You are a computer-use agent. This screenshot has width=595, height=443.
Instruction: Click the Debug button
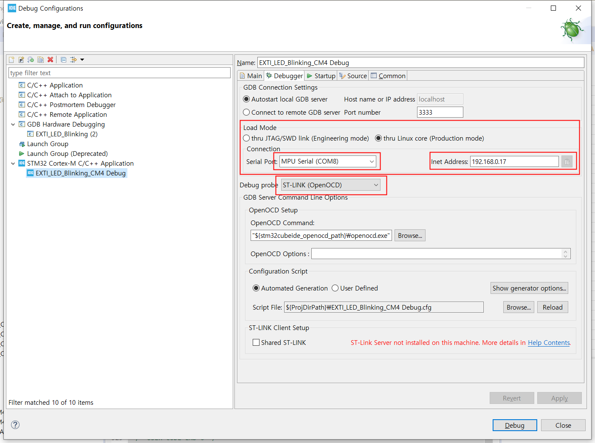tap(515, 425)
